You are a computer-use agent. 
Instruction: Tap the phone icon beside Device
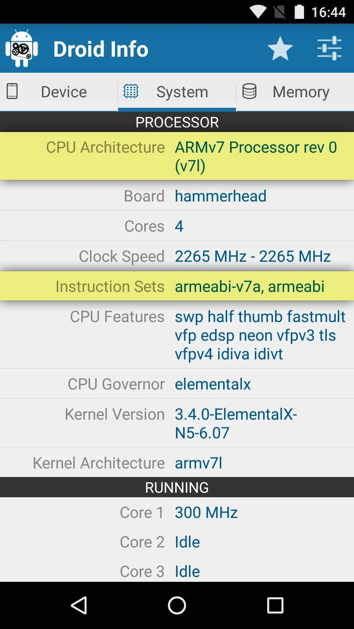click(x=12, y=91)
